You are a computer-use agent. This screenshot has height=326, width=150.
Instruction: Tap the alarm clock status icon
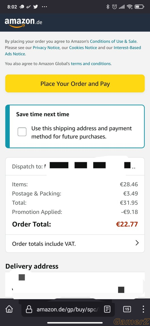click(x=115, y=7)
